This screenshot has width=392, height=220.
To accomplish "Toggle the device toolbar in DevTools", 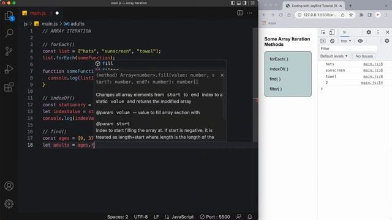I will tap(332, 32).
